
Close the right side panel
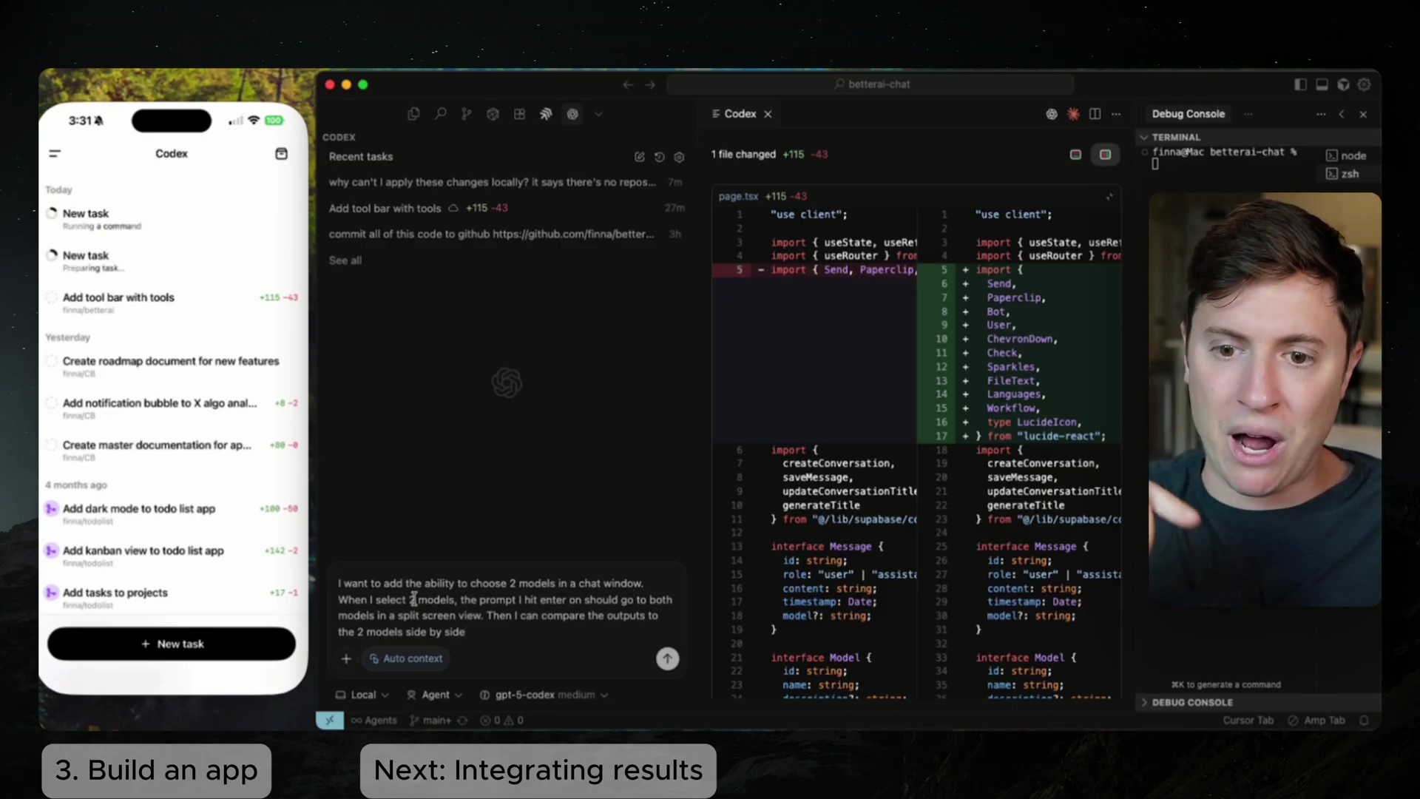[x=1363, y=114]
